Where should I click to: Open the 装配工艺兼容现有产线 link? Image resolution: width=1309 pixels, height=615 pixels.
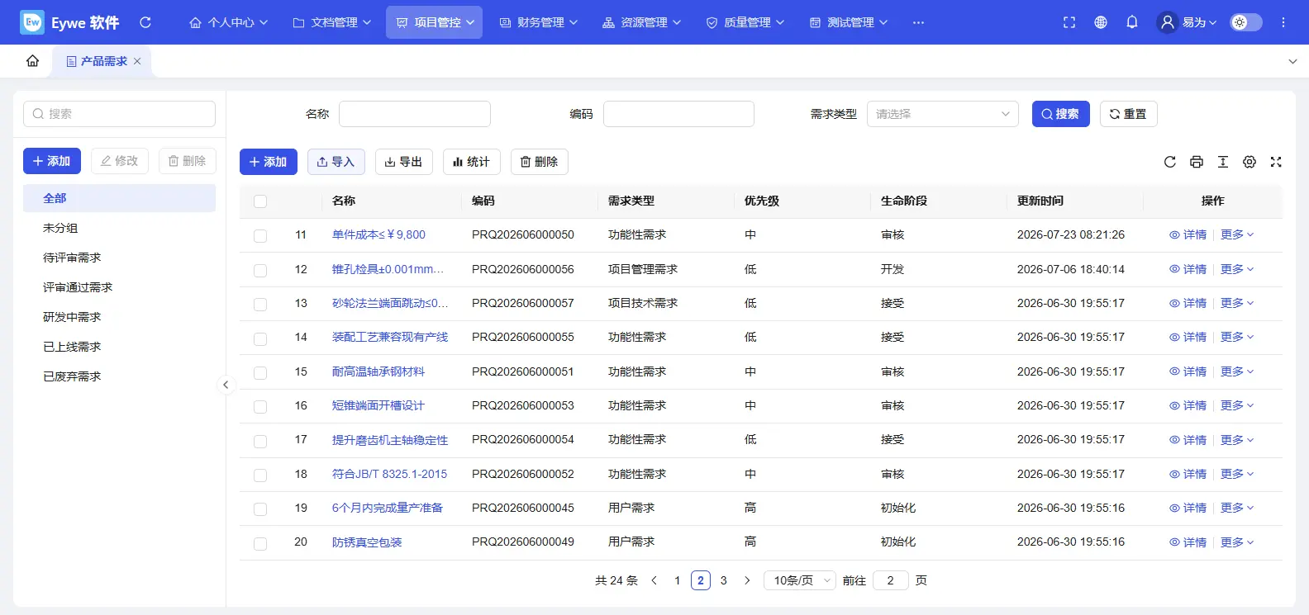[390, 338]
